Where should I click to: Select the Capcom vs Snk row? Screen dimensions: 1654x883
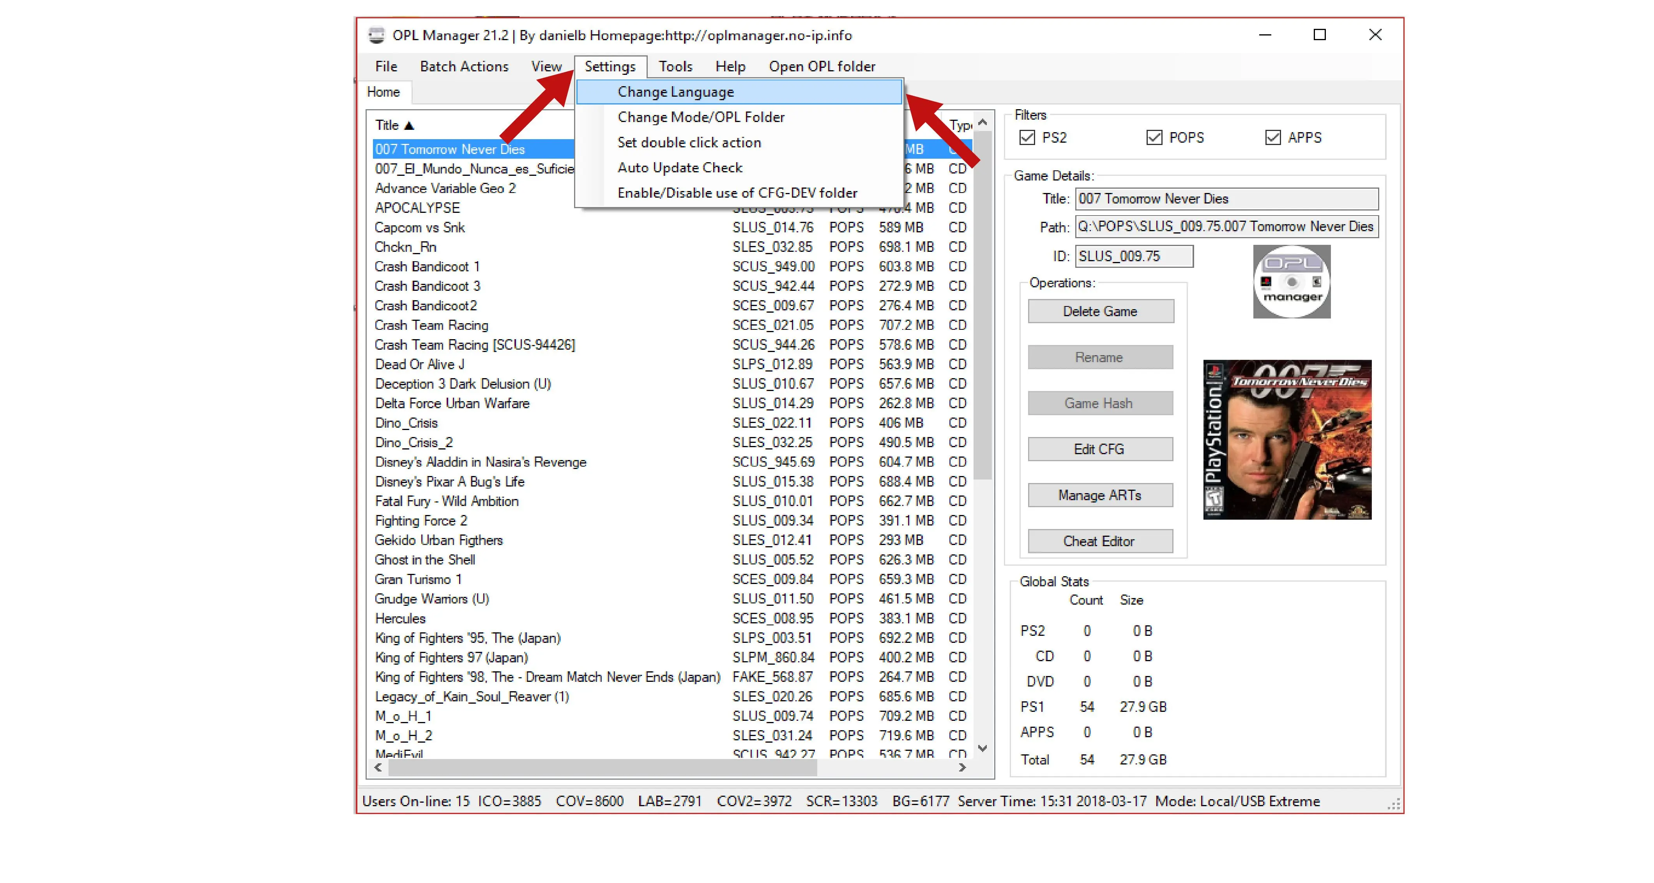(x=672, y=227)
